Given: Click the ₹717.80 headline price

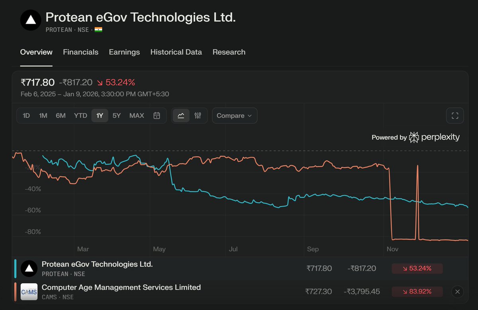Looking at the screenshot, I should pos(37,82).
